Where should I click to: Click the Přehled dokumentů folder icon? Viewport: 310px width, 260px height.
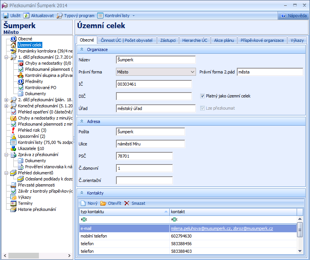[13, 173]
